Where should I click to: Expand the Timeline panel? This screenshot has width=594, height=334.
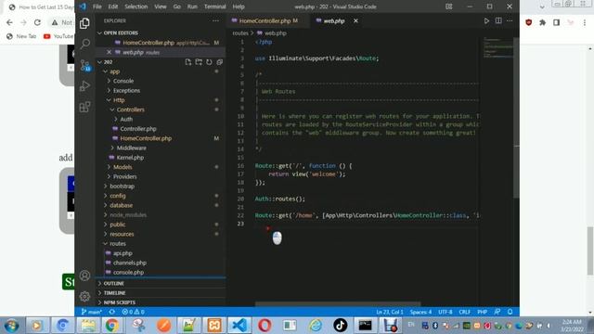click(x=114, y=293)
